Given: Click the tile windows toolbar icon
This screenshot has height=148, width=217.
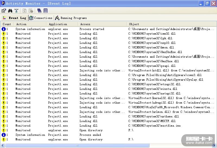Looking at the screenshot, I should point(46,11).
